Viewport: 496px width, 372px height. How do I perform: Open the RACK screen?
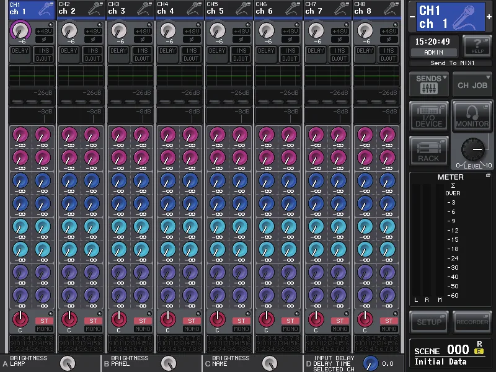click(x=429, y=151)
